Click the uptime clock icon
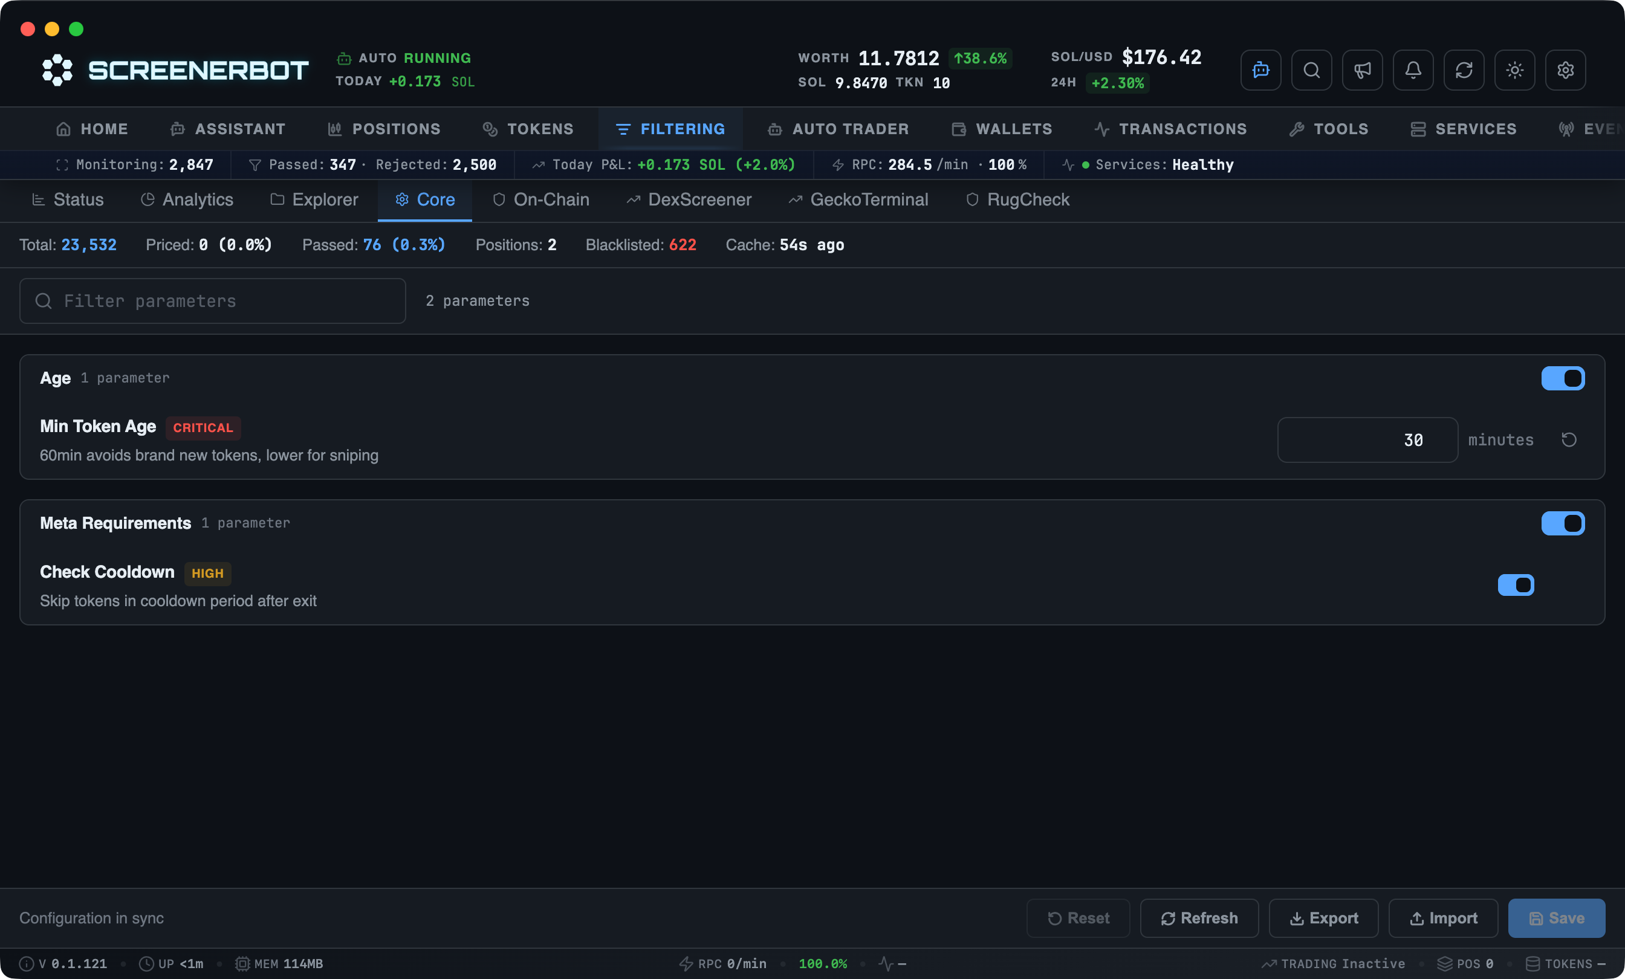1625x979 pixels. click(x=146, y=964)
